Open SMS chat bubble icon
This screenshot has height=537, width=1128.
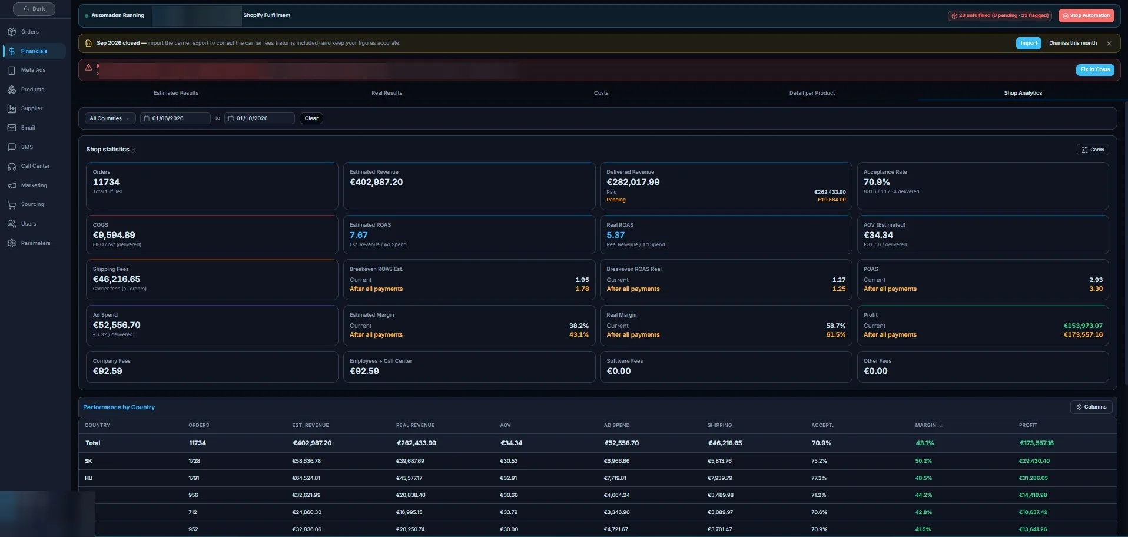[x=11, y=147]
